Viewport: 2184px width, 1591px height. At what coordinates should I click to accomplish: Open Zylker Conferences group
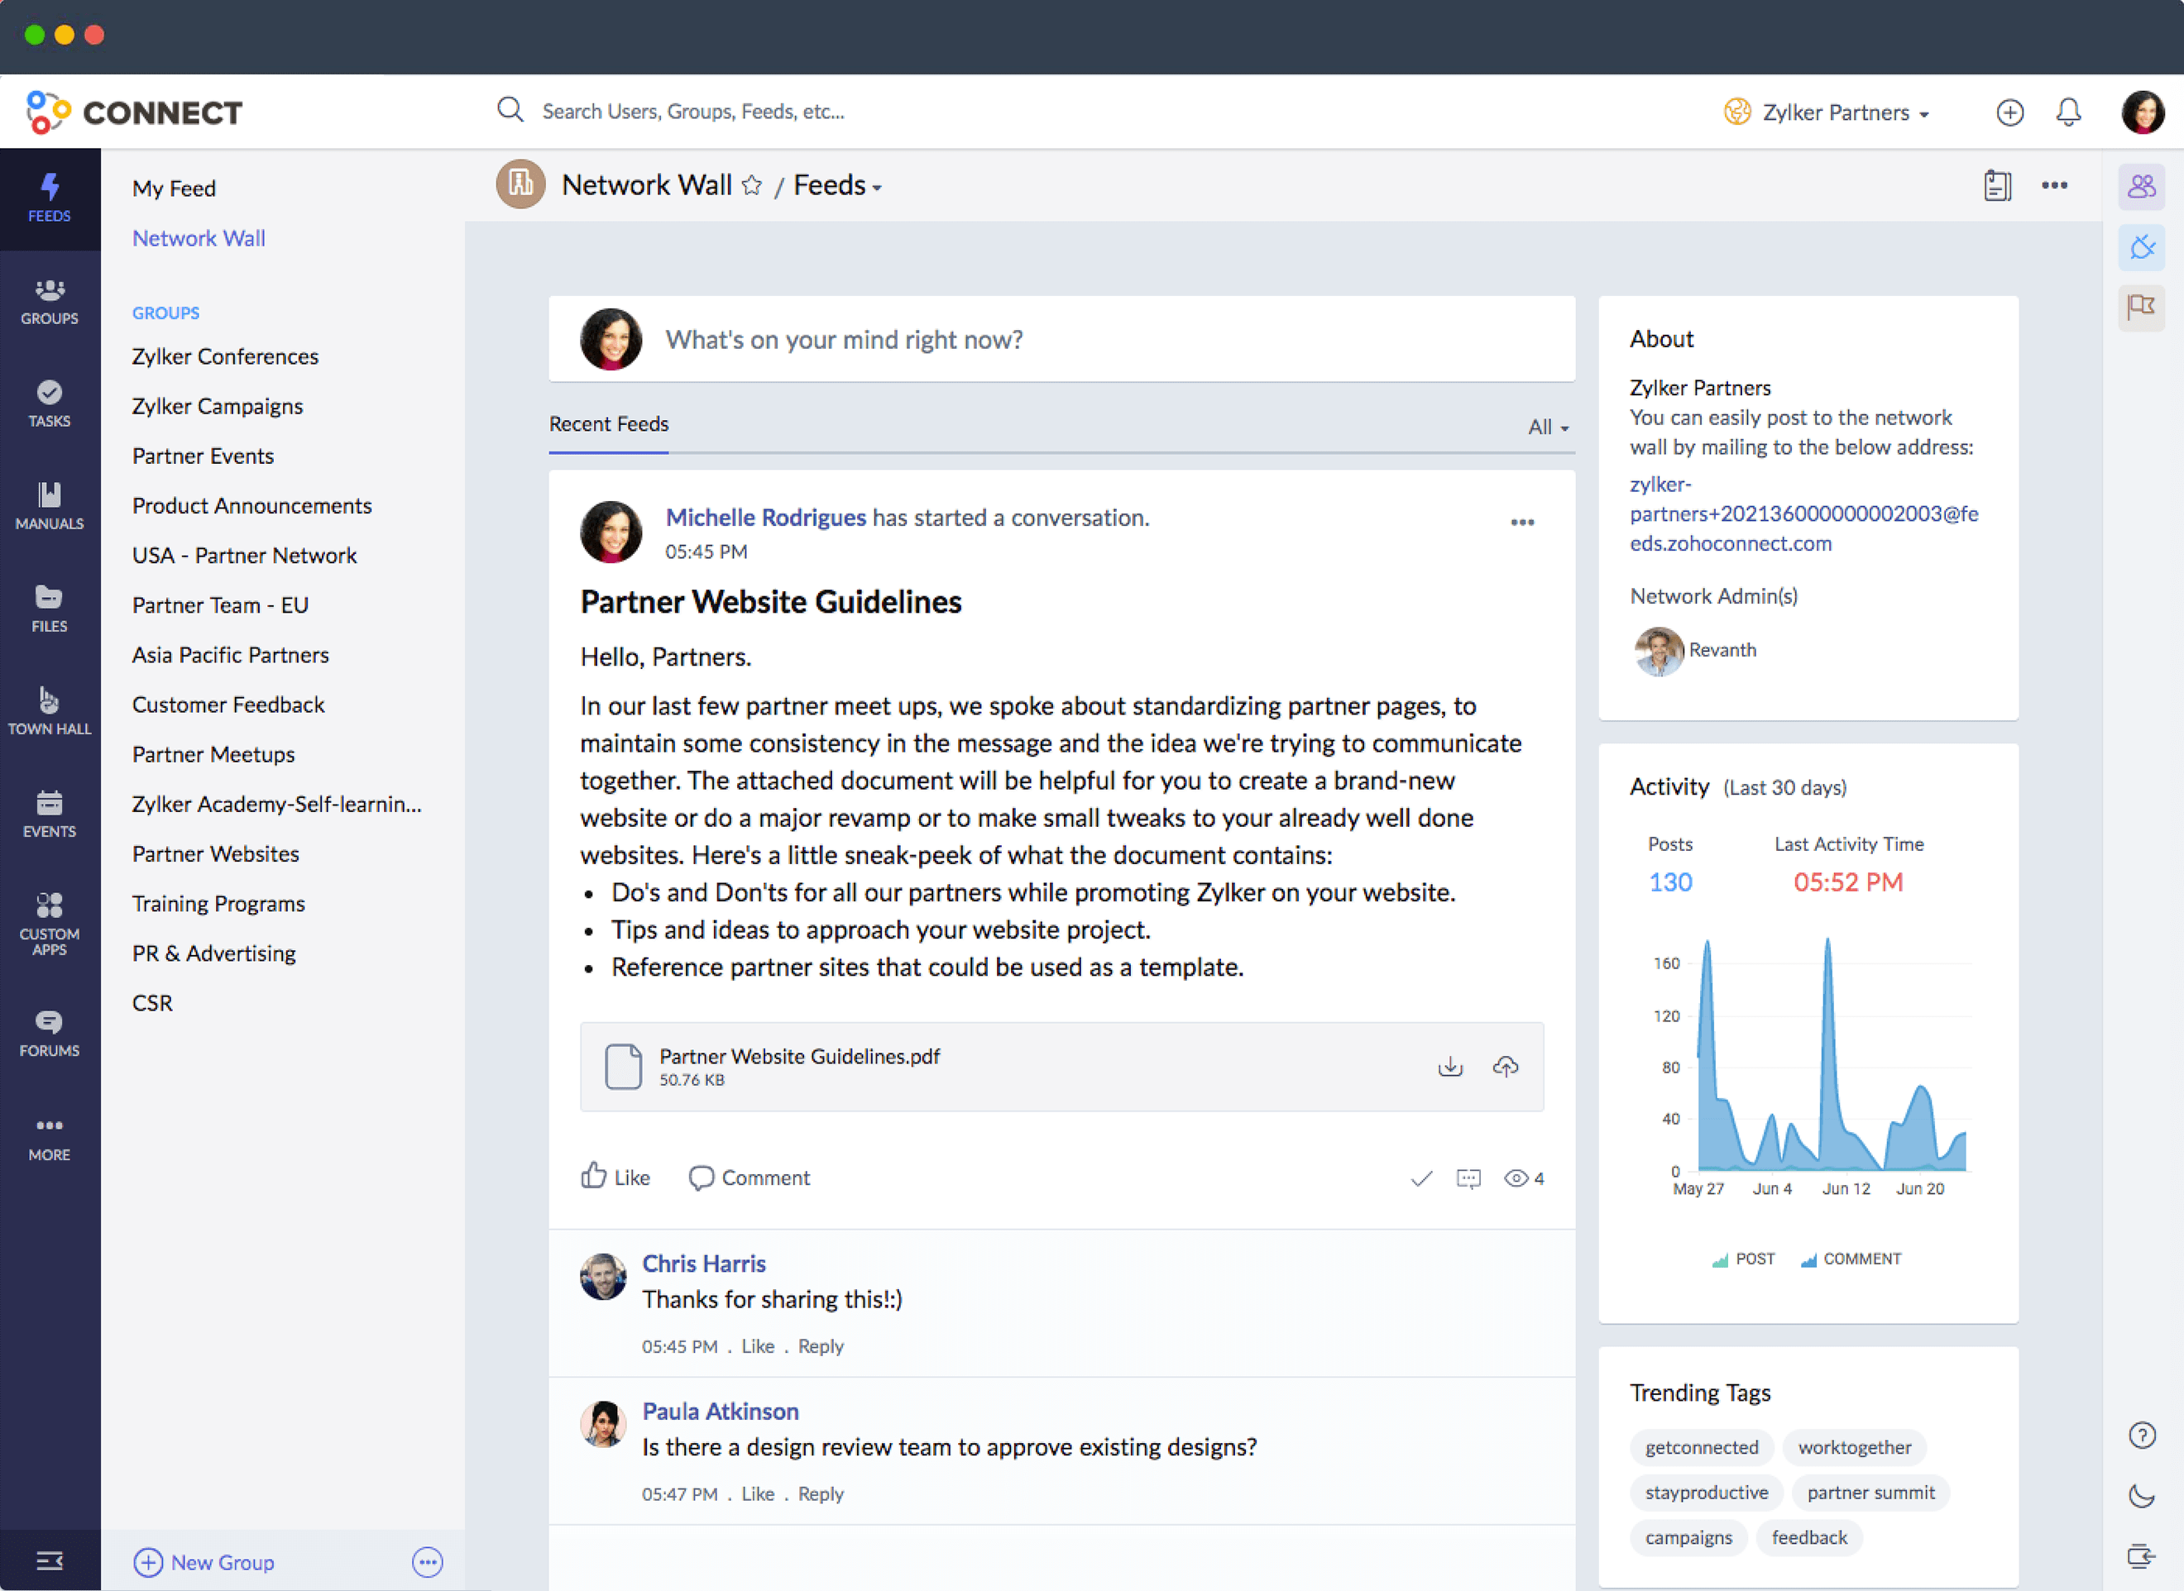pos(224,356)
